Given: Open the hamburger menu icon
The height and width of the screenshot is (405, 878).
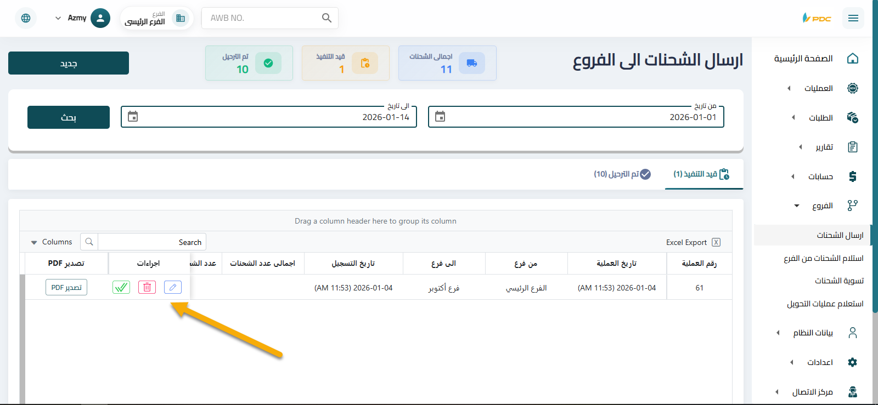Looking at the screenshot, I should click(x=853, y=18).
